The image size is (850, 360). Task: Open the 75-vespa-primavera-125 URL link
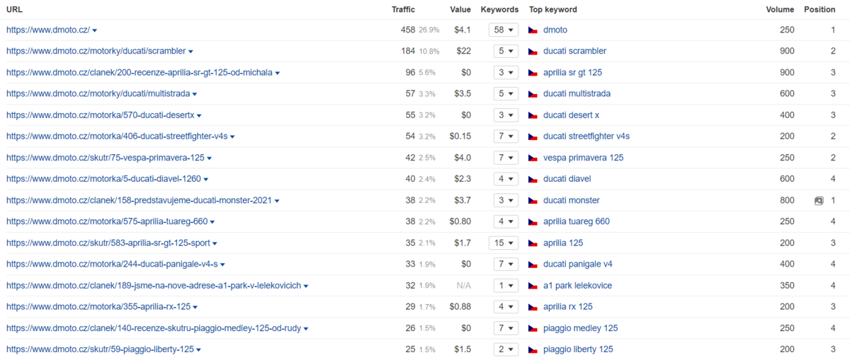(x=106, y=158)
